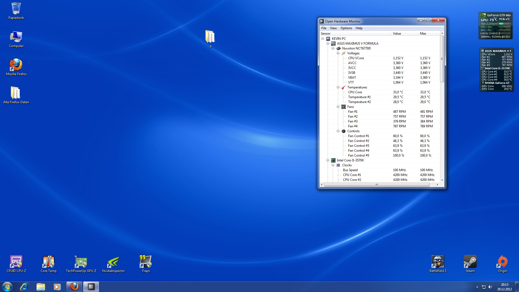Click the vertical scrollbar down arrow
Viewport: 519px width, 292px height.
[x=442, y=180]
